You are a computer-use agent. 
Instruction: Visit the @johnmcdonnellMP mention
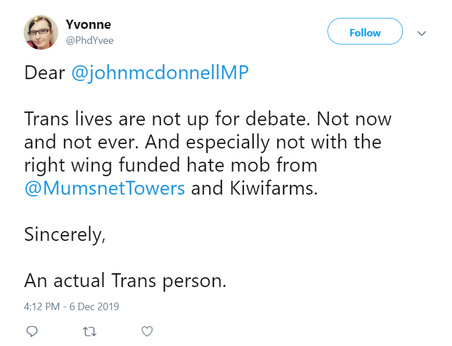(x=160, y=73)
